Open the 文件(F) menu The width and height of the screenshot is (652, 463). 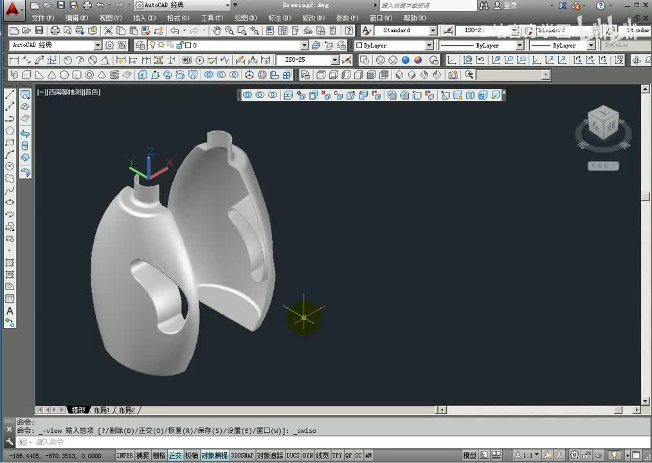pos(43,18)
